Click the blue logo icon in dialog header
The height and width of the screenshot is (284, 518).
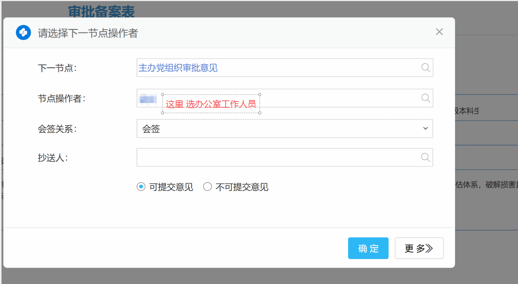tap(23, 33)
